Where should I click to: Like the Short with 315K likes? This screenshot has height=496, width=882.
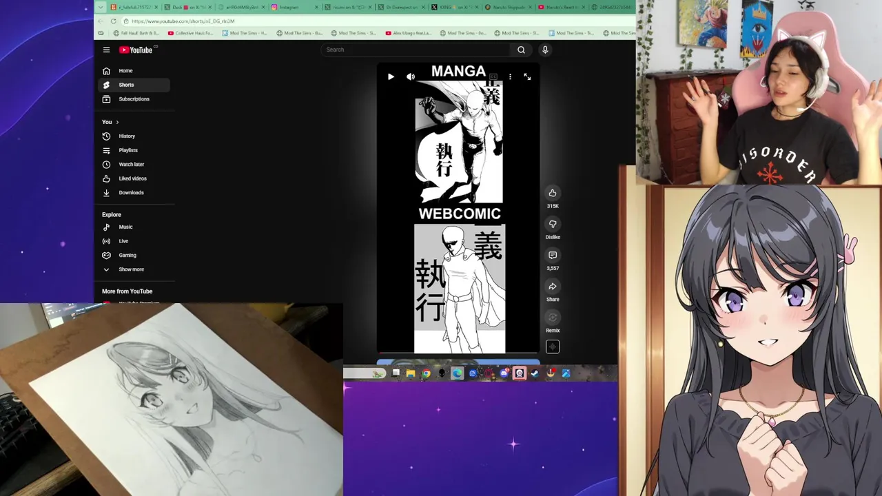(x=553, y=193)
